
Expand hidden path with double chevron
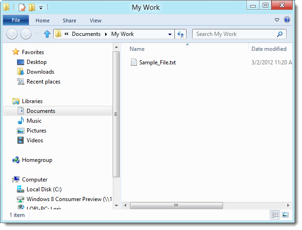(66, 34)
